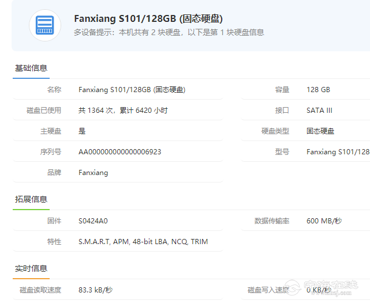Image resolution: width=370 pixels, height=304 pixels.
Task: Click the 主硬盘 label
Action: [x=51, y=131]
